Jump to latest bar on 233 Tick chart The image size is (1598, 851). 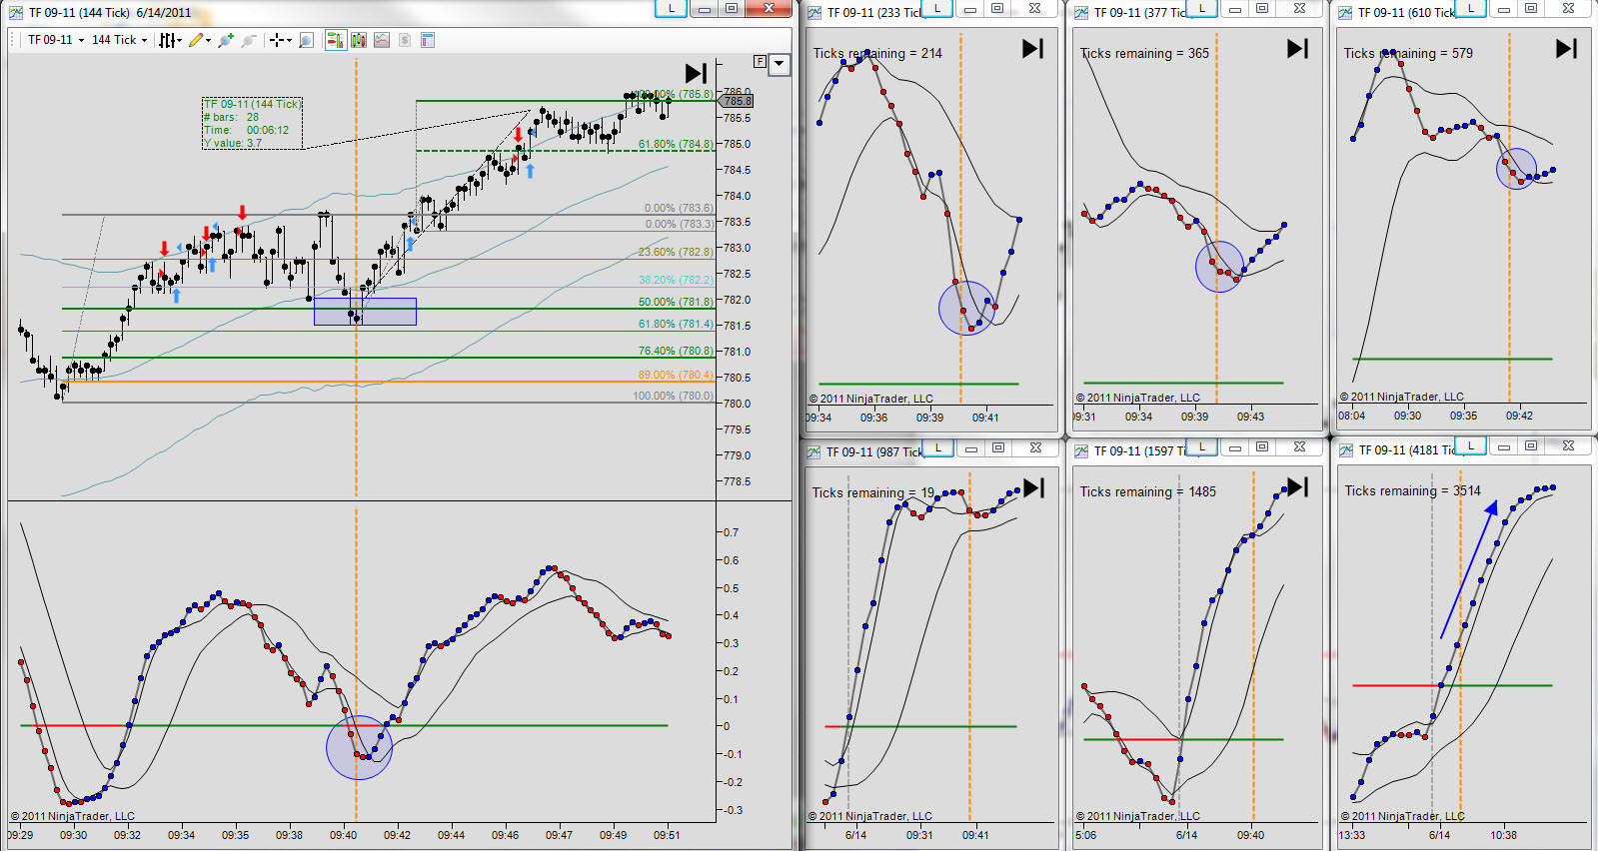coord(1032,48)
